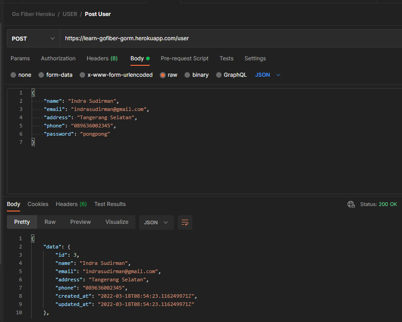
Task: Select the binary body radio option
Action: 187,75
